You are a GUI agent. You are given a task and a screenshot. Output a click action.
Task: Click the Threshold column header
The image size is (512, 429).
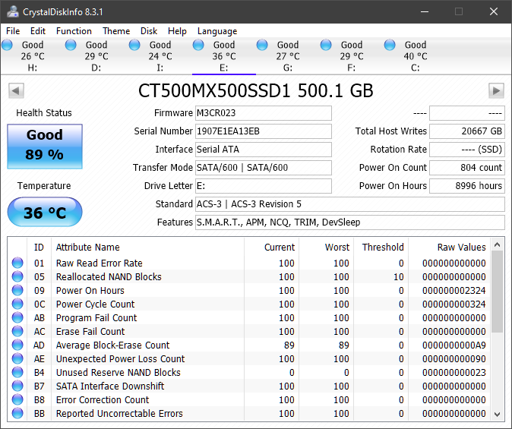pyautogui.click(x=383, y=247)
